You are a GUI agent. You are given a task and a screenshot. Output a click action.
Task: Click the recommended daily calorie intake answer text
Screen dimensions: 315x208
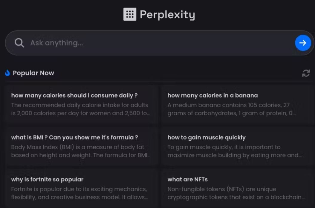[81, 109]
